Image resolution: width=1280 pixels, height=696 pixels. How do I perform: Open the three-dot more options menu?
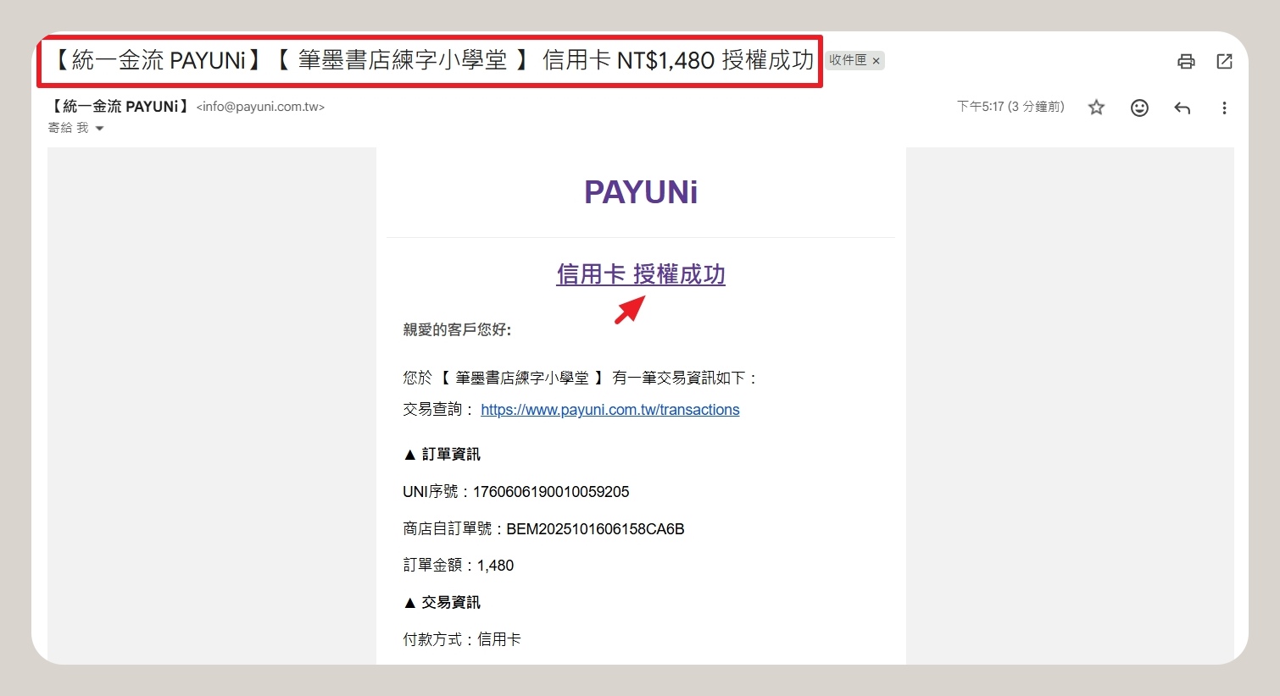(x=1224, y=108)
